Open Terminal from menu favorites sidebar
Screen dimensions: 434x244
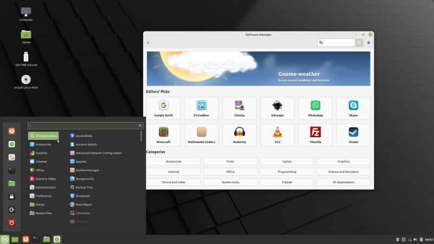pyautogui.click(x=11, y=170)
